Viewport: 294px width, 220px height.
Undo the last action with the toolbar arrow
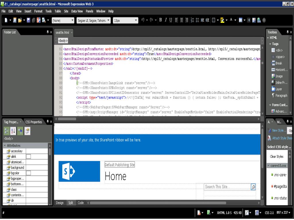tap(143, 20)
